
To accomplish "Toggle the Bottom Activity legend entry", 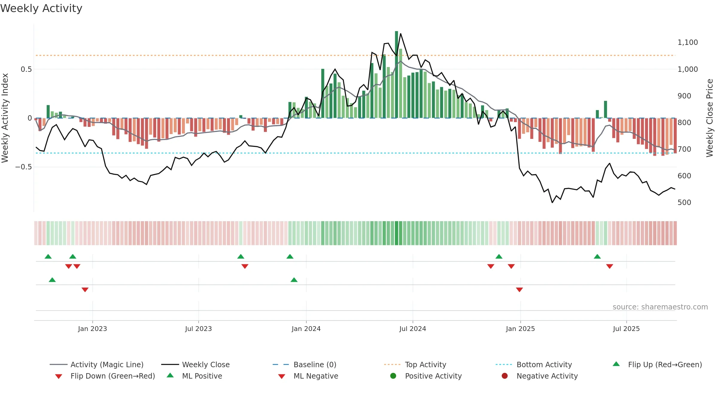I will [x=534, y=364].
